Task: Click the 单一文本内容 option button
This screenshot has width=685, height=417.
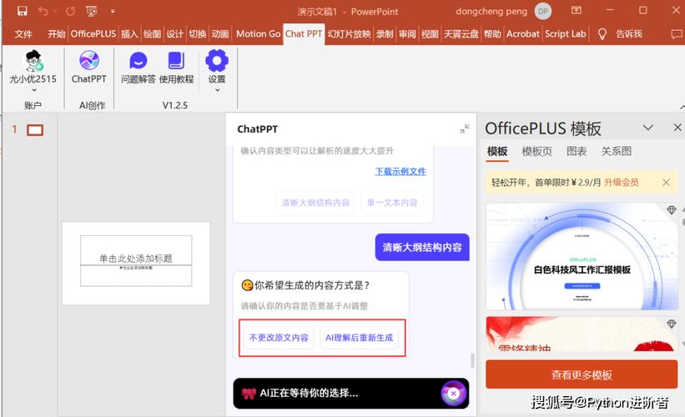Action: click(x=392, y=203)
